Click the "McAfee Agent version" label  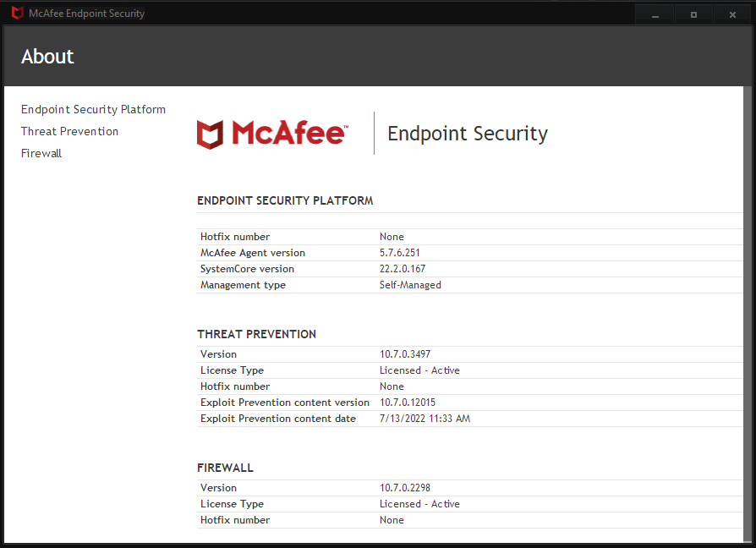(253, 253)
